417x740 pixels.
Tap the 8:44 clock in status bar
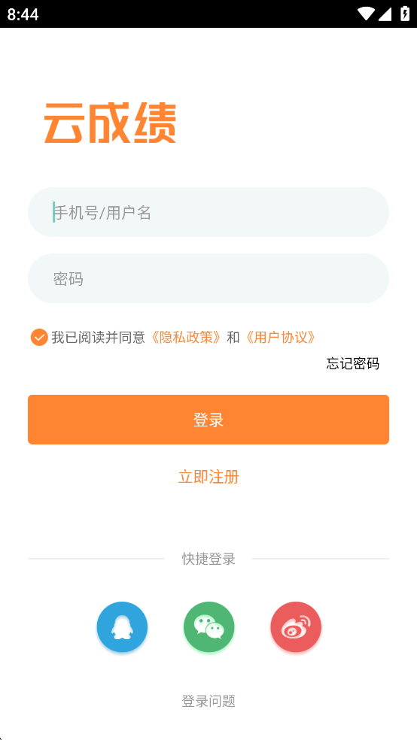pyautogui.click(x=23, y=14)
